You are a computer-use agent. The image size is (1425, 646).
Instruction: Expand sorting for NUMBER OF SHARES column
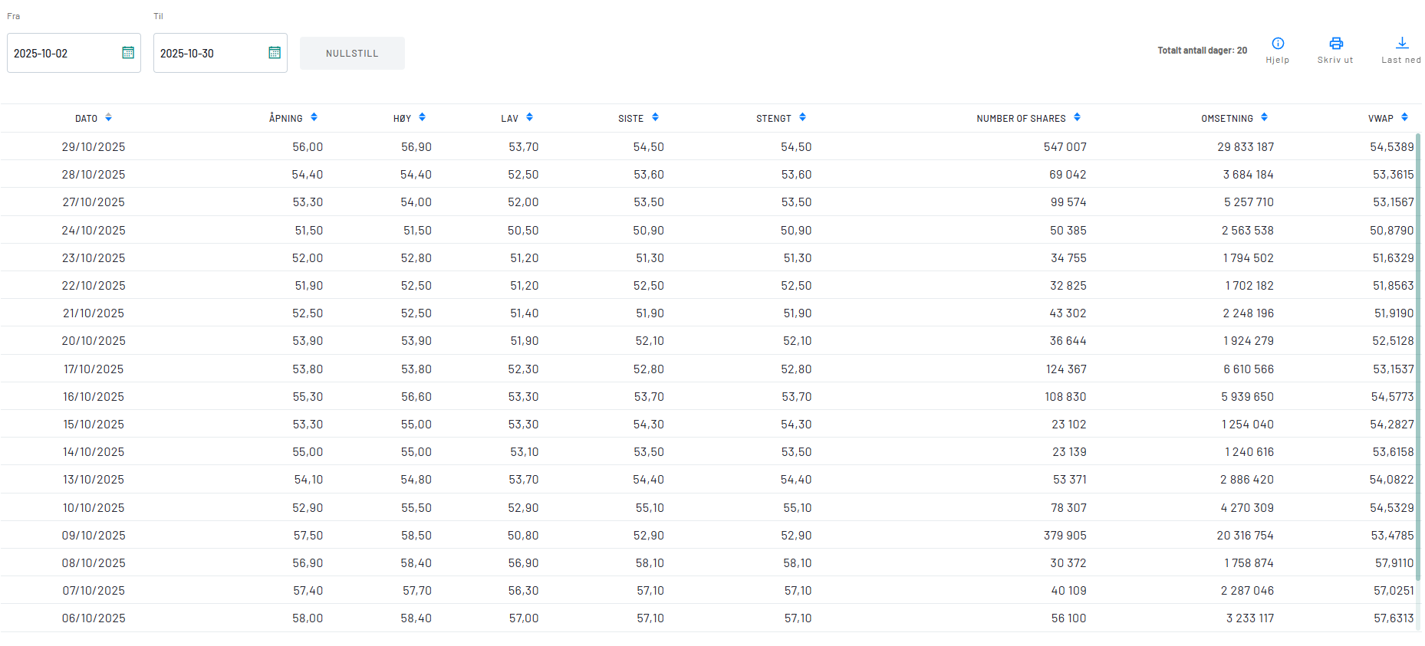(x=1078, y=118)
